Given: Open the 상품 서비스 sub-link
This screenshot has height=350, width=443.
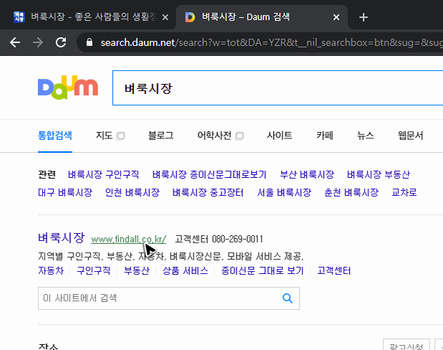Looking at the screenshot, I should pos(186,270).
